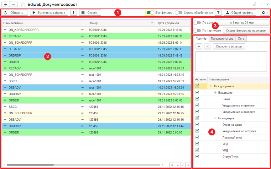Click link icon in RECADV first row
The width and height of the screenshot is (271, 169).
pos(82,36)
